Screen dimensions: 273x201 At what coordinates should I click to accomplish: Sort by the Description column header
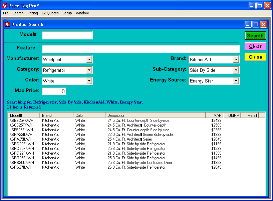156,115
